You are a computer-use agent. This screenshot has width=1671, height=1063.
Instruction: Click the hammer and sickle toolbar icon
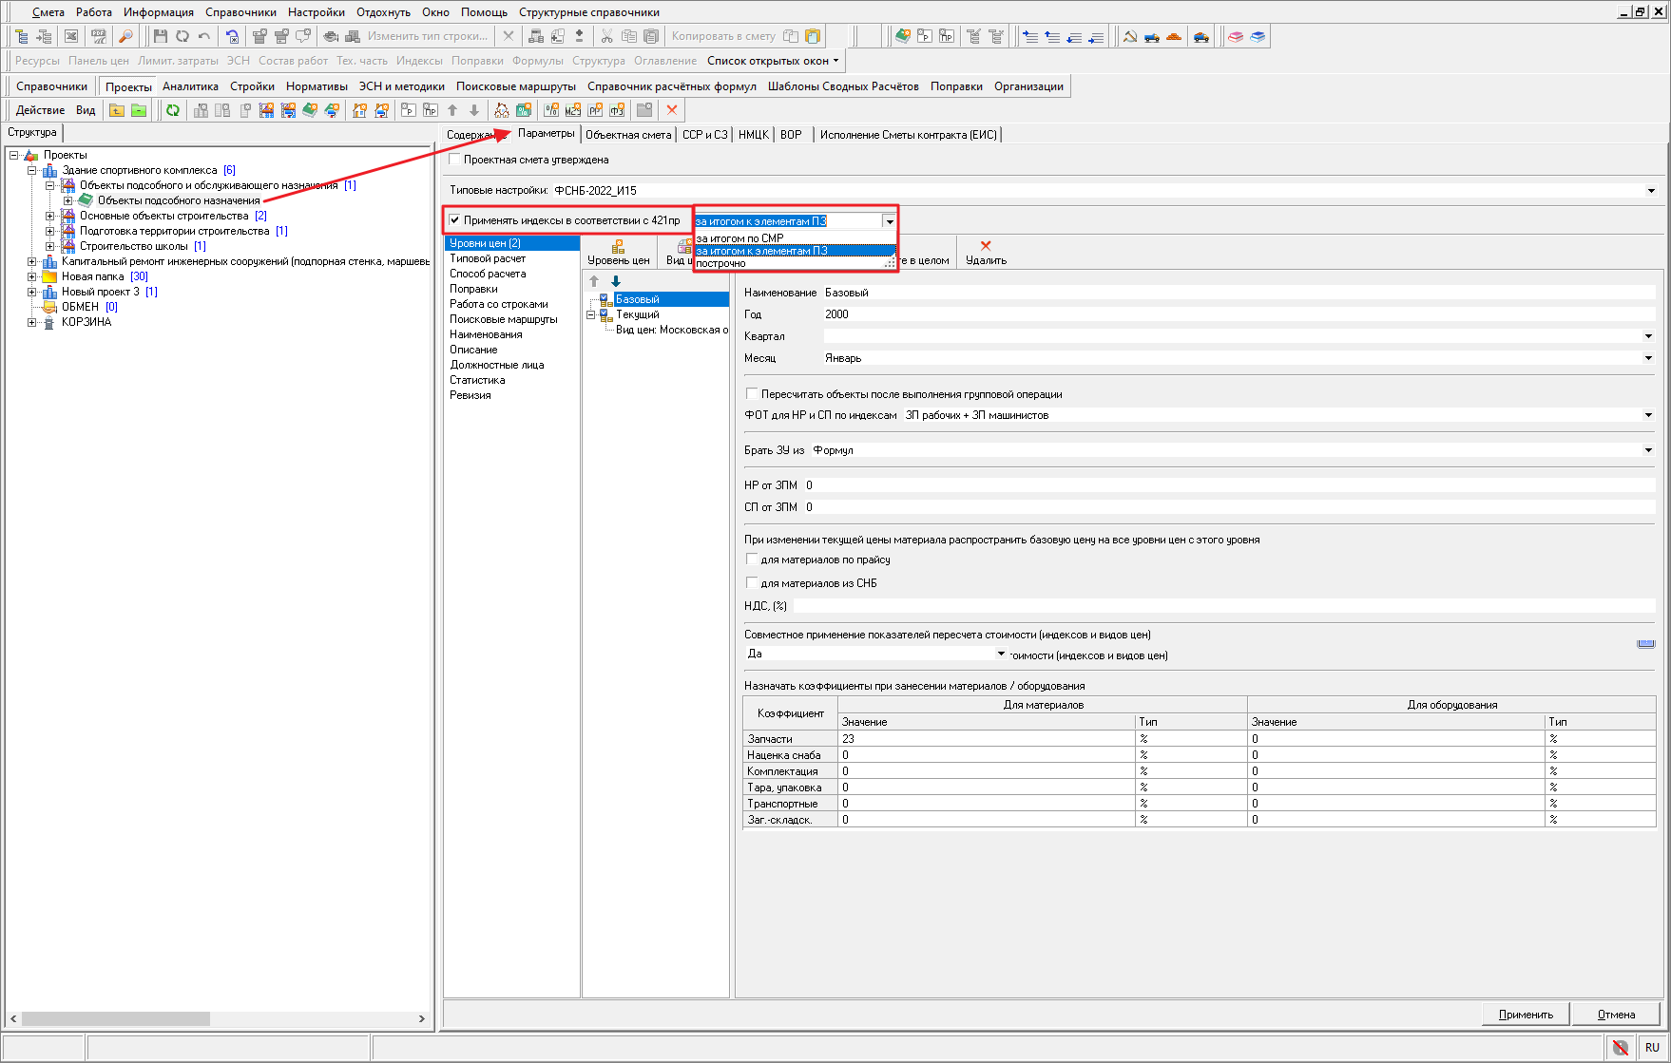(x=1130, y=36)
